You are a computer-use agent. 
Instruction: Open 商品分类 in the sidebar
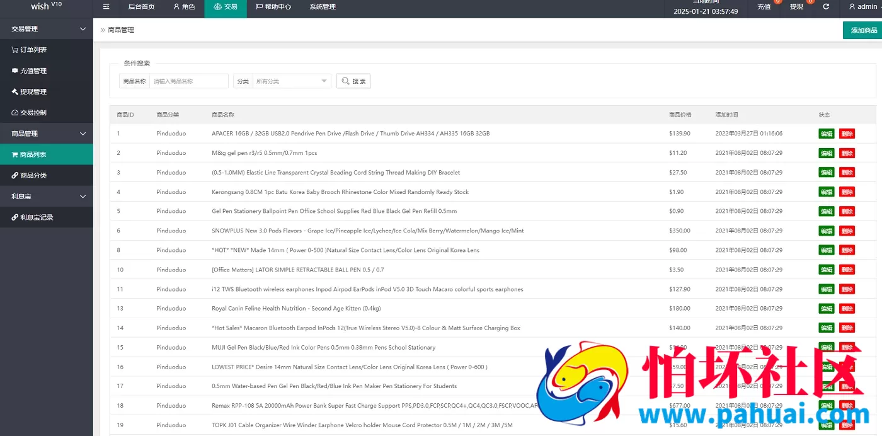pos(47,175)
